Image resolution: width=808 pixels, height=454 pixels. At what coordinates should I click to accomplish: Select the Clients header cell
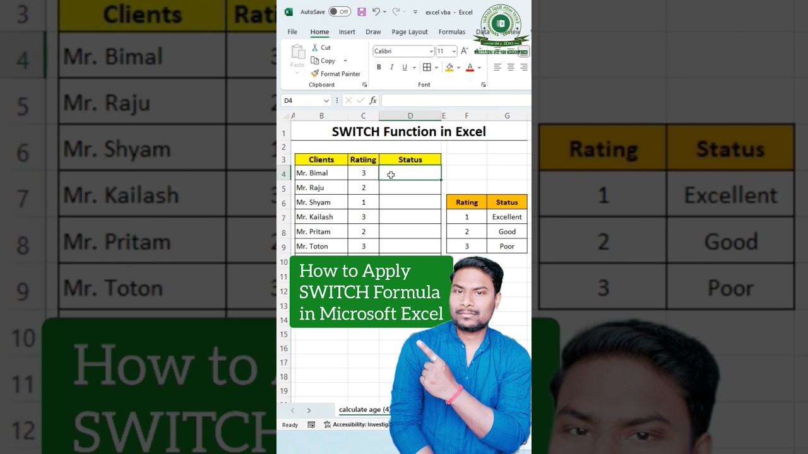coord(321,160)
